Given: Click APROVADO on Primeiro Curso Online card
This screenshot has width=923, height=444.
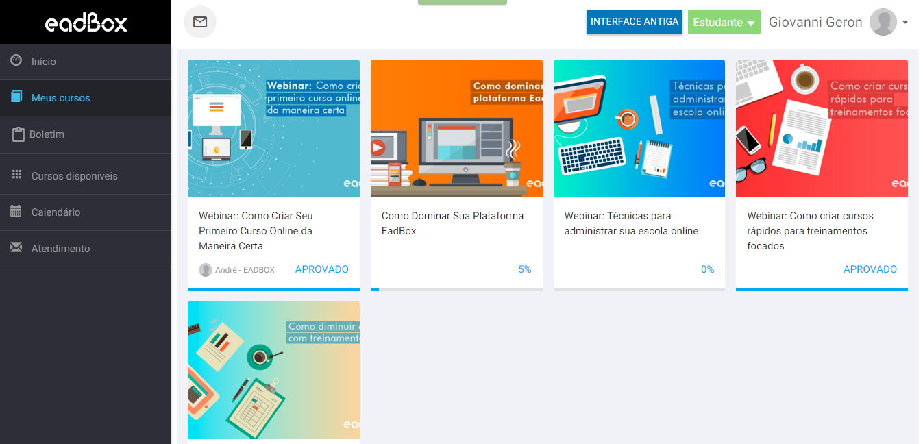Looking at the screenshot, I should click(322, 269).
